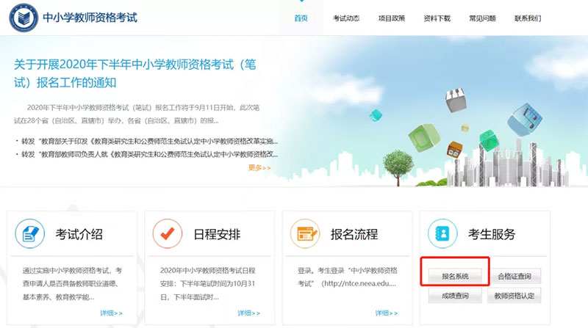Expand 详细>> in the 报名流程 card
Screen dimensions: 588x328
click(x=387, y=313)
